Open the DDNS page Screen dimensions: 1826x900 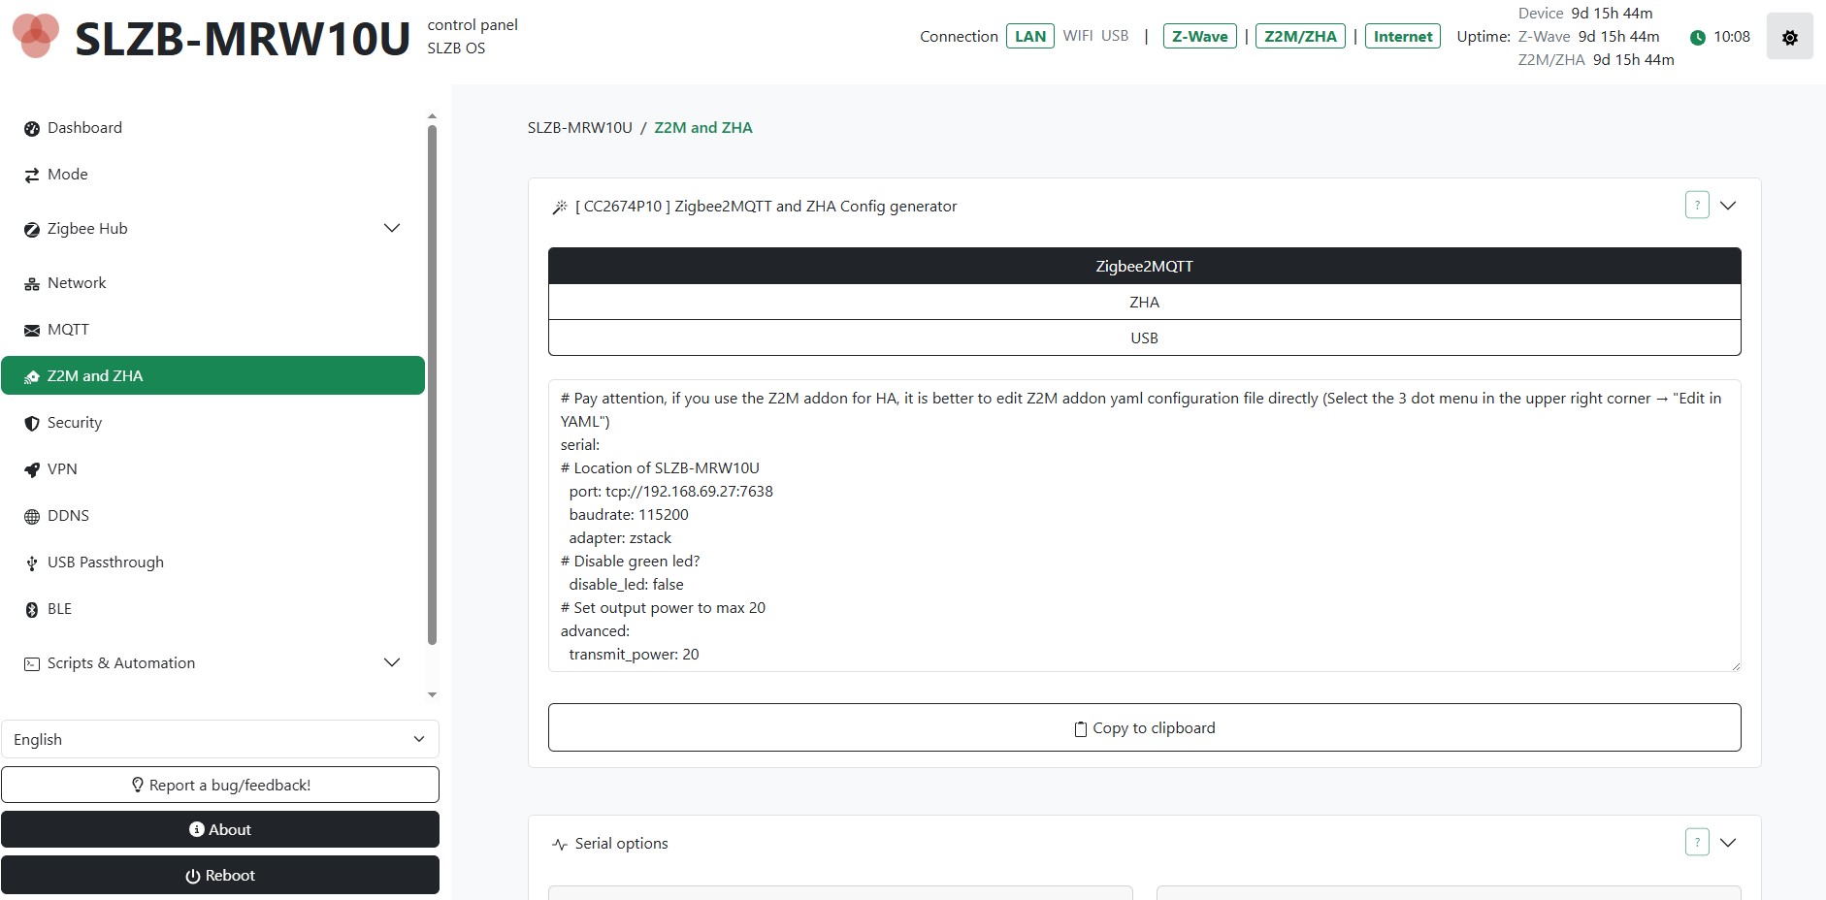pyautogui.click(x=212, y=516)
